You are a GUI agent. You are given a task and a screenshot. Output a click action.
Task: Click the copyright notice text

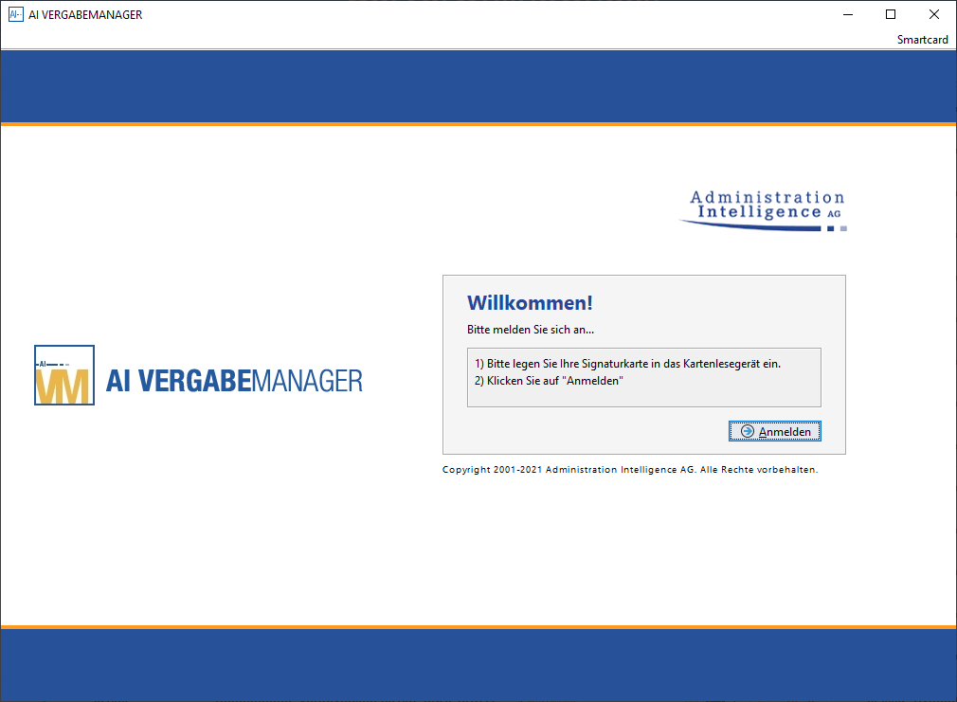pos(630,470)
